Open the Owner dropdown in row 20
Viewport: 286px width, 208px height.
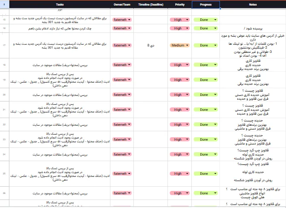tap(122, 95)
